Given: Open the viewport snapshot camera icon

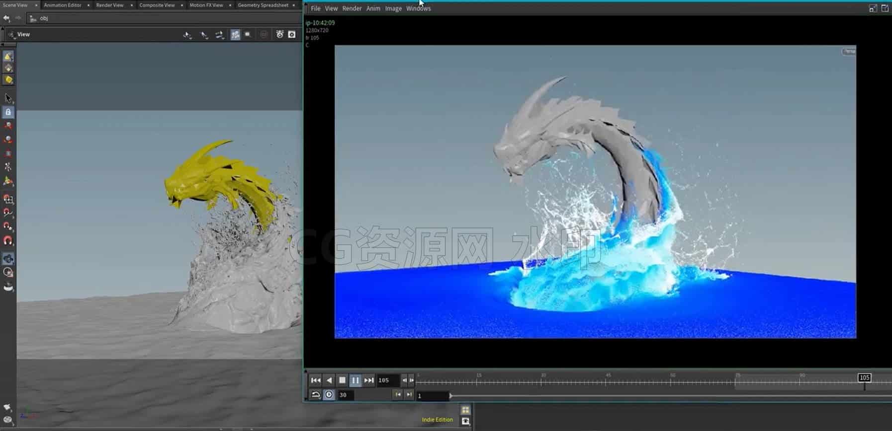Looking at the screenshot, I should pos(292,34).
